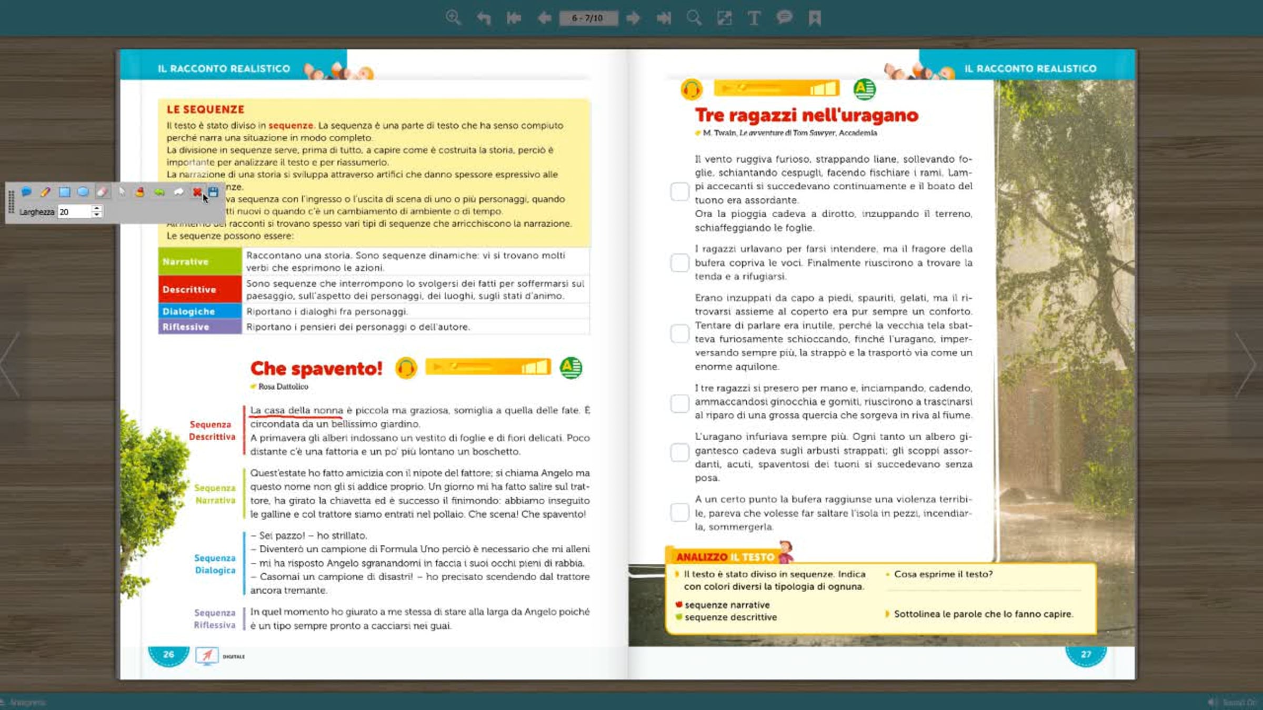The height and width of the screenshot is (710, 1263).
Task: Click the zoom-in magnifier icon
Action: 453,18
